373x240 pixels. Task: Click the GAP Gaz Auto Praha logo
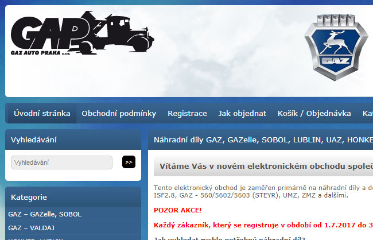82,33
